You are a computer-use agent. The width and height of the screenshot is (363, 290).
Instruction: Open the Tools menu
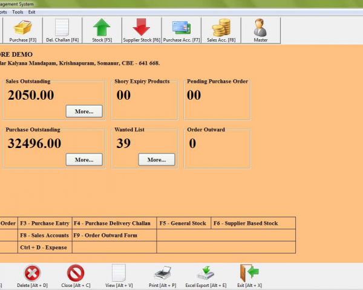(18, 11)
